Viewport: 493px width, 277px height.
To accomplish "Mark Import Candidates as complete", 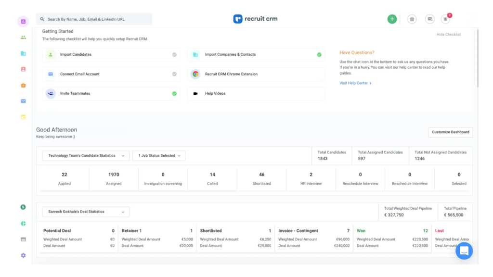I will (174, 54).
